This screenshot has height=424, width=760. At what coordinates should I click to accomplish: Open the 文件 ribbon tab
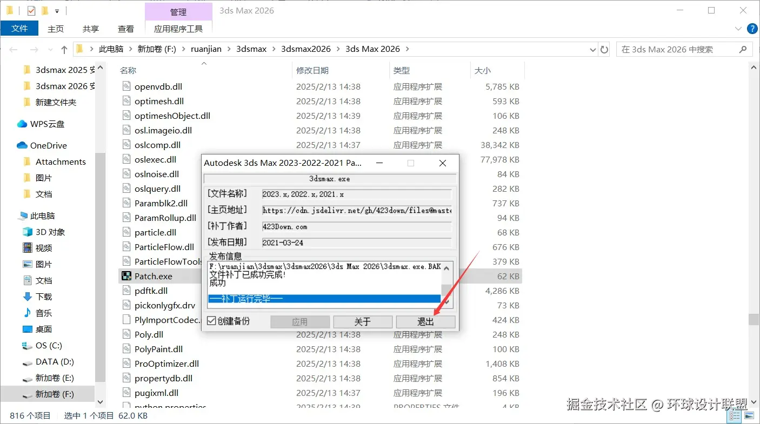click(19, 29)
